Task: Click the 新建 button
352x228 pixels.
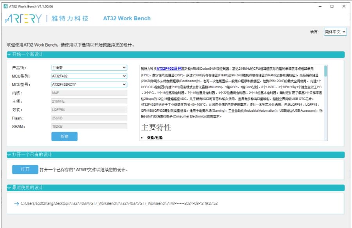Action: pyautogui.click(x=65, y=136)
